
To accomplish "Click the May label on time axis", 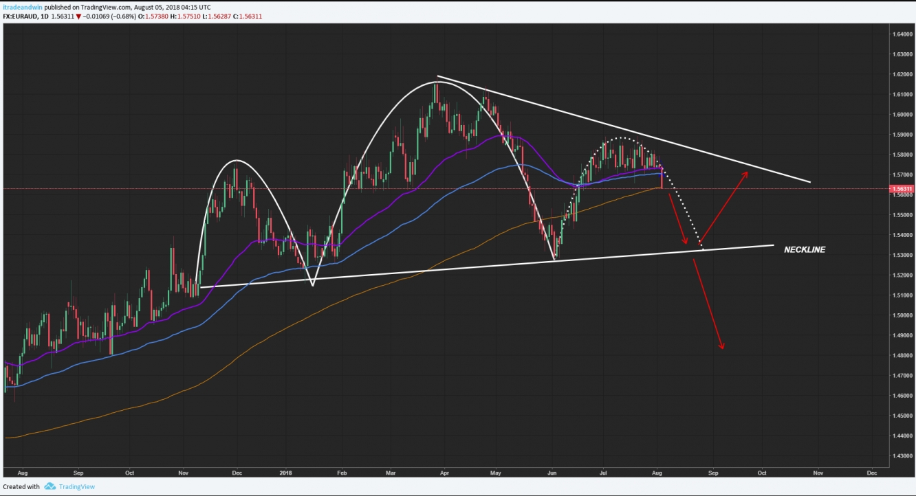I will tap(496, 473).
